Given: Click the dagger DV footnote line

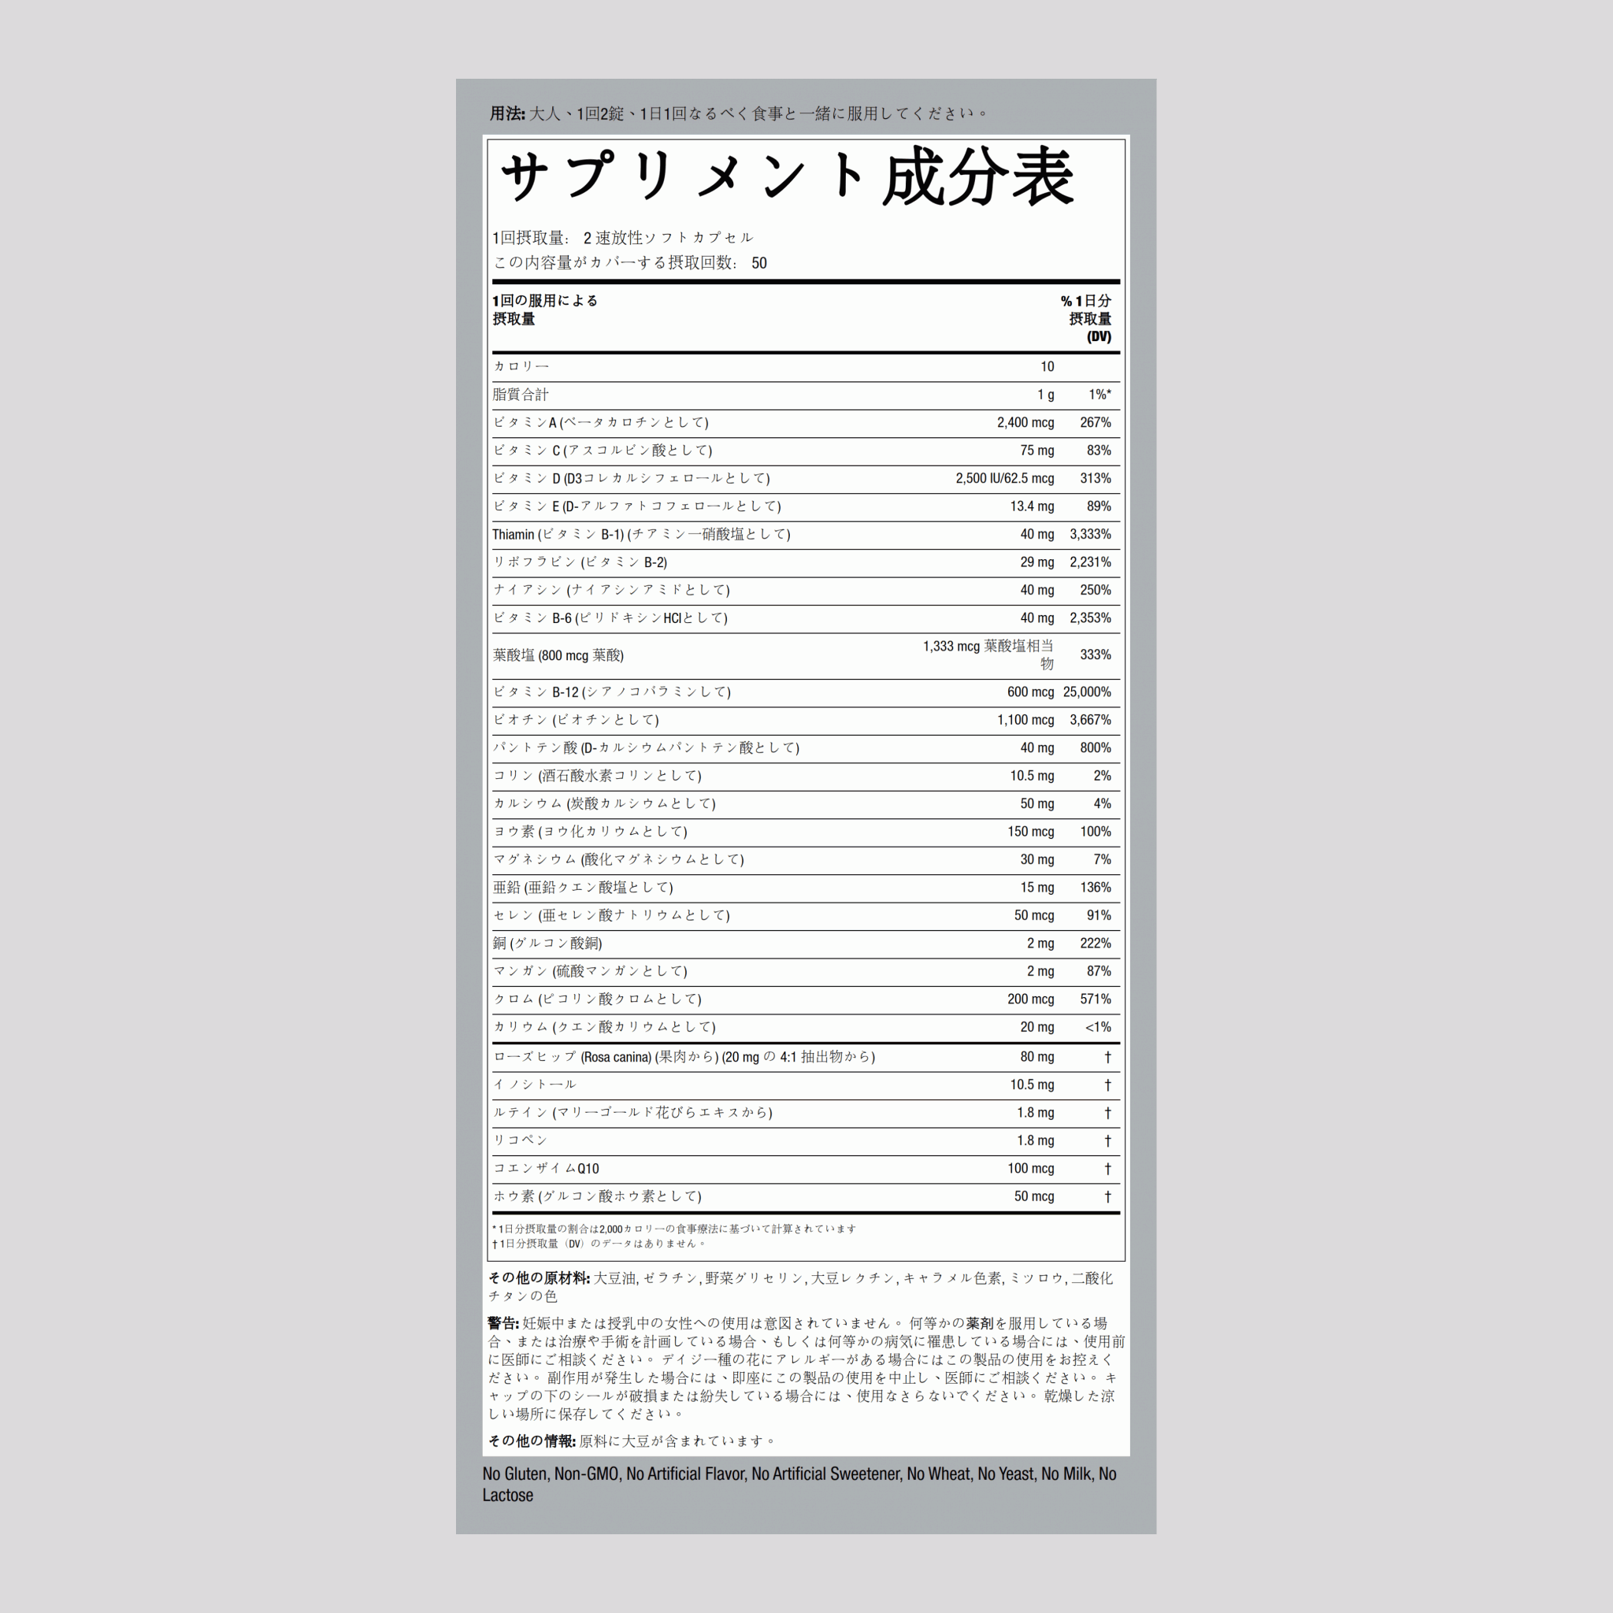Looking at the screenshot, I should point(599,1244).
